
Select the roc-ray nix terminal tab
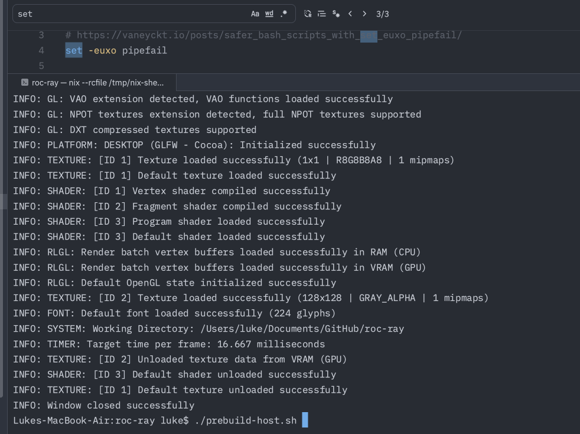point(92,82)
